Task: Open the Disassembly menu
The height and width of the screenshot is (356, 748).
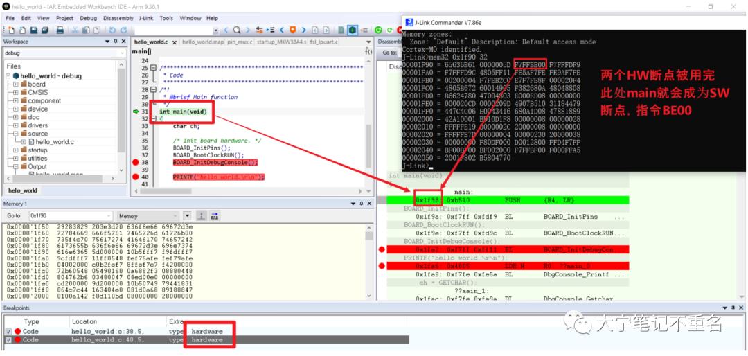Action: 118,18
